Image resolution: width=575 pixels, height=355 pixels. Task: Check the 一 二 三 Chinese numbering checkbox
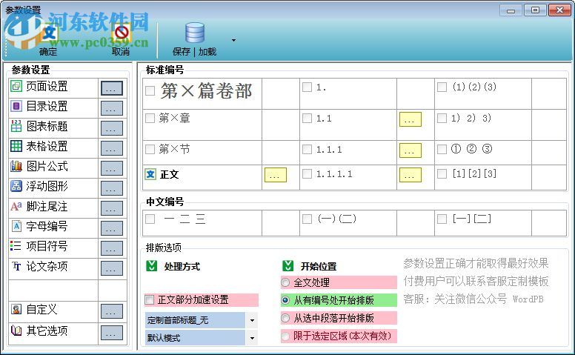coord(150,219)
